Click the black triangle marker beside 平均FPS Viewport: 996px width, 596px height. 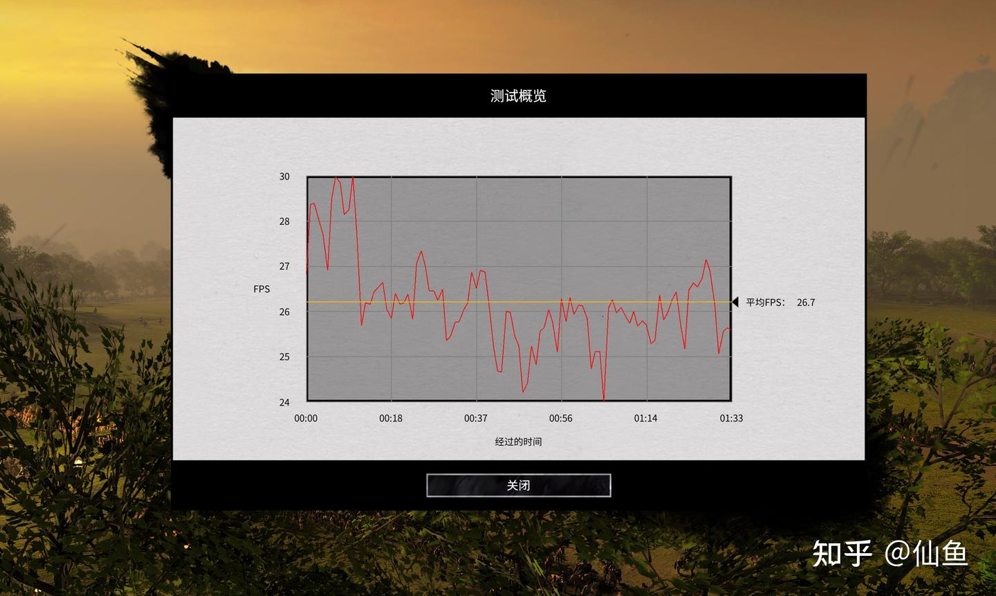735,302
